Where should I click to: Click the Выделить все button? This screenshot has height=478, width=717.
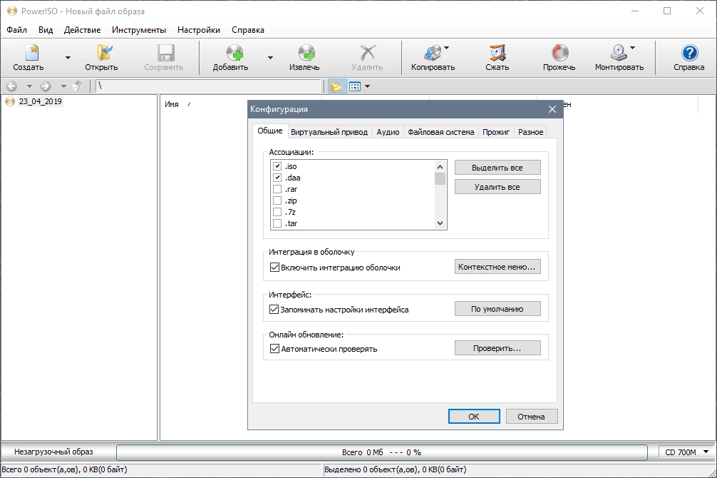497,168
